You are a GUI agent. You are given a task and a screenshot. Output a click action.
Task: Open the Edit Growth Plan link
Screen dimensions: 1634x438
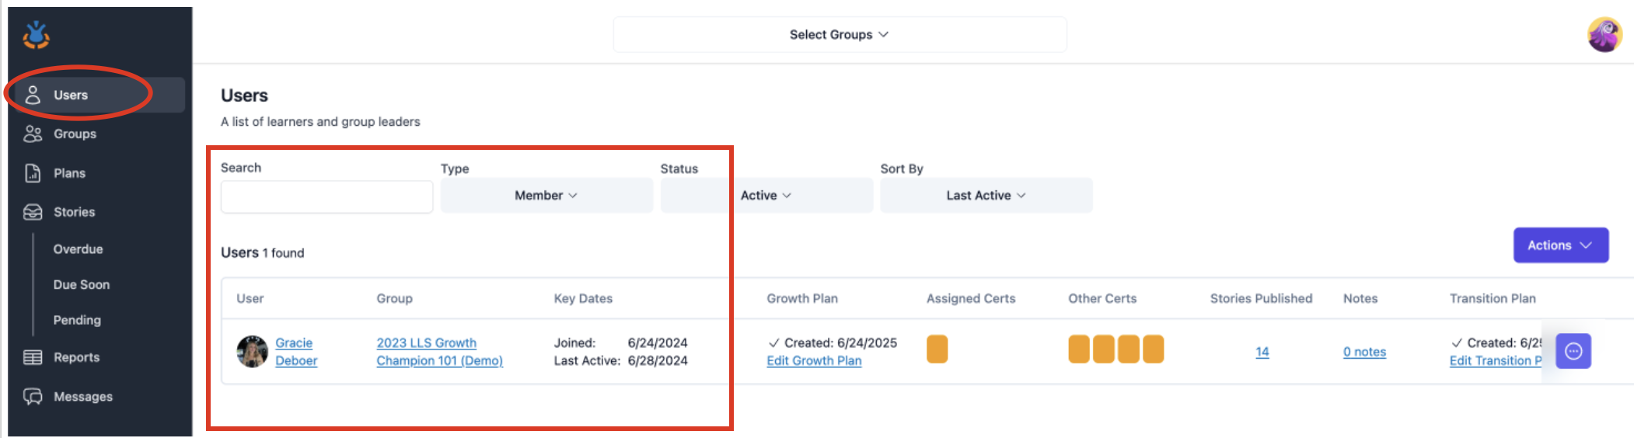tap(814, 360)
